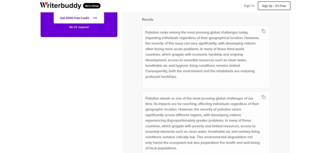Copy the first result starting 'Pollution ranks among'
Screen dimensions: 330x153
264,31
